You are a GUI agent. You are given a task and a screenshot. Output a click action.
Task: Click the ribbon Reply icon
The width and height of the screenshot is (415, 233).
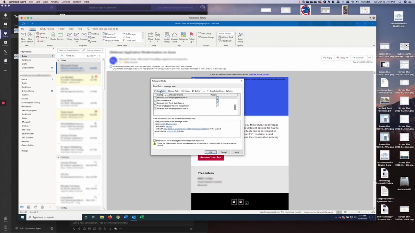click(70, 37)
